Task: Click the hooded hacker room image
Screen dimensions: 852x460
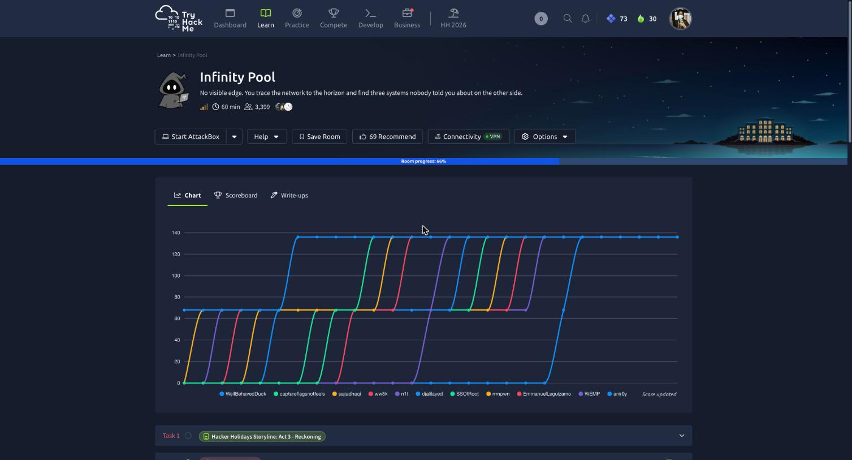Action: tap(173, 90)
